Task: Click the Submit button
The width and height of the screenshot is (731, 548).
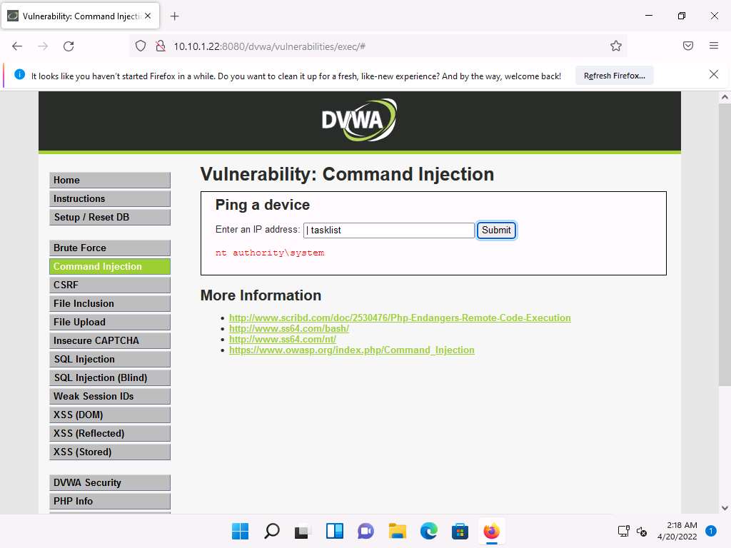Action: pos(496,230)
